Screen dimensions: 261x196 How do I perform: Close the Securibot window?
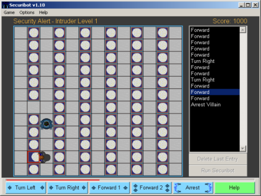(255, 5)
